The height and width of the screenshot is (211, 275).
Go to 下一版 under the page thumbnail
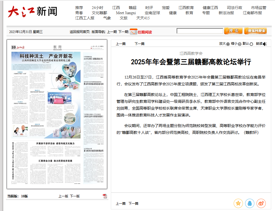pos(75,196)
